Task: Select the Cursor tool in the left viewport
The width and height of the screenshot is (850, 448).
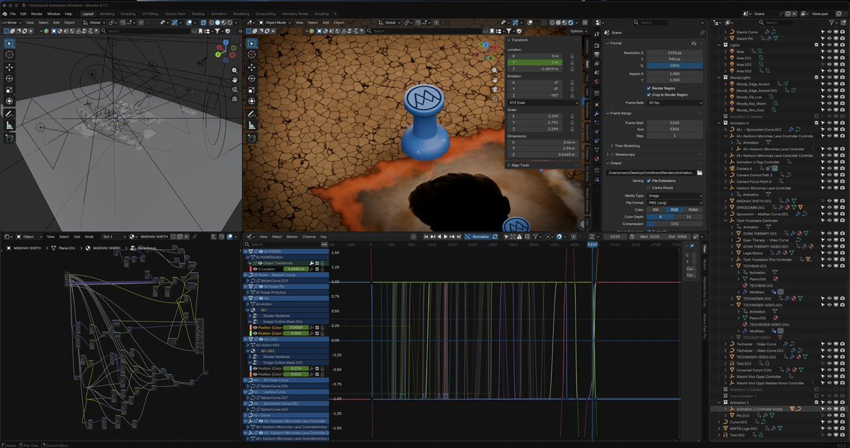Action: pos(10,54)
